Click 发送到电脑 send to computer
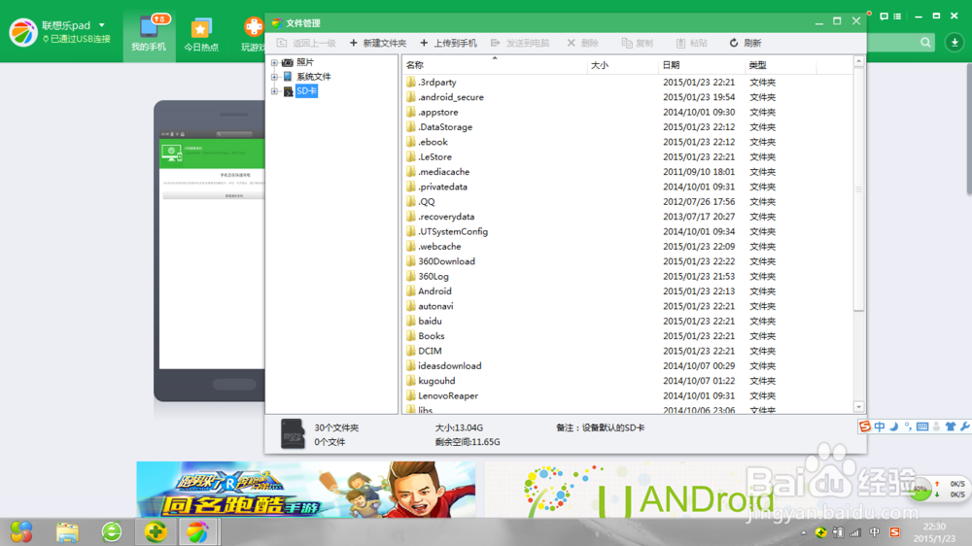This screenshot has width=972, height=546. 520,43
